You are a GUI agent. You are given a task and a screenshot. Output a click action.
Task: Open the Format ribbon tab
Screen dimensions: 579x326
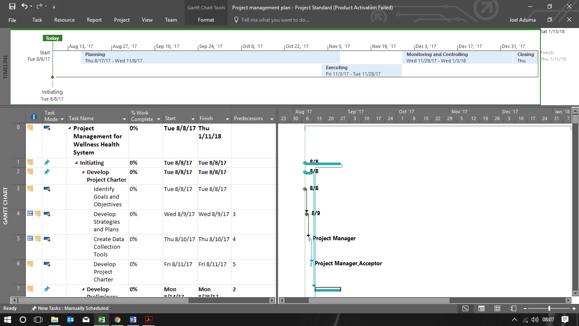206,20
